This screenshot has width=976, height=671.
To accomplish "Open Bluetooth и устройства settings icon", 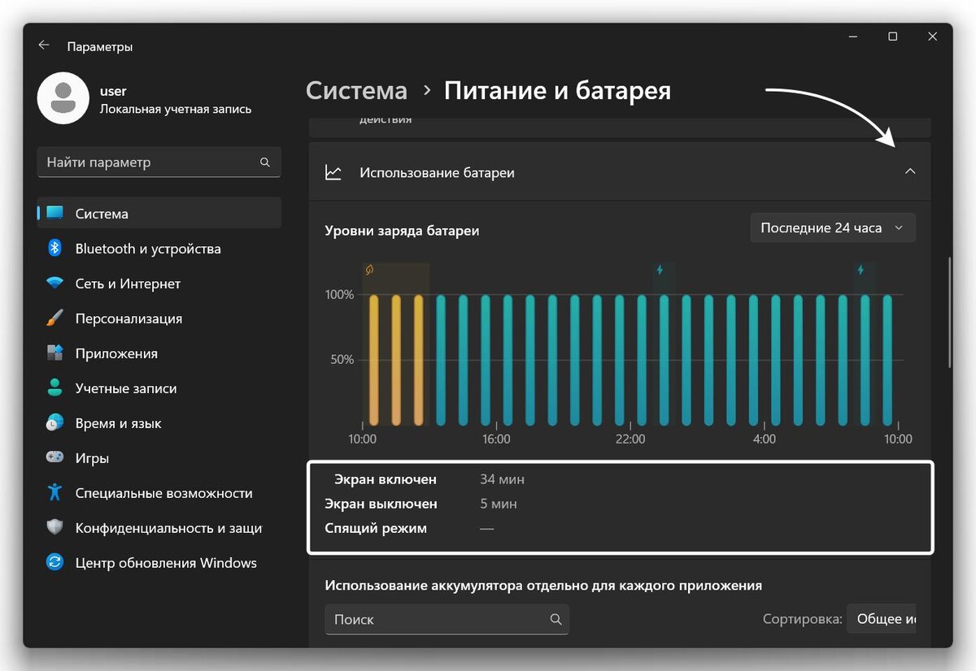I will point(54,249).
